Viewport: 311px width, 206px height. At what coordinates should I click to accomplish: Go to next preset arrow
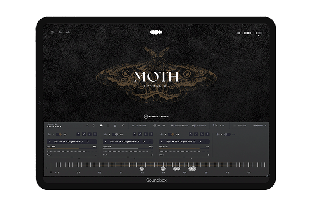click(x=94, y=126)
